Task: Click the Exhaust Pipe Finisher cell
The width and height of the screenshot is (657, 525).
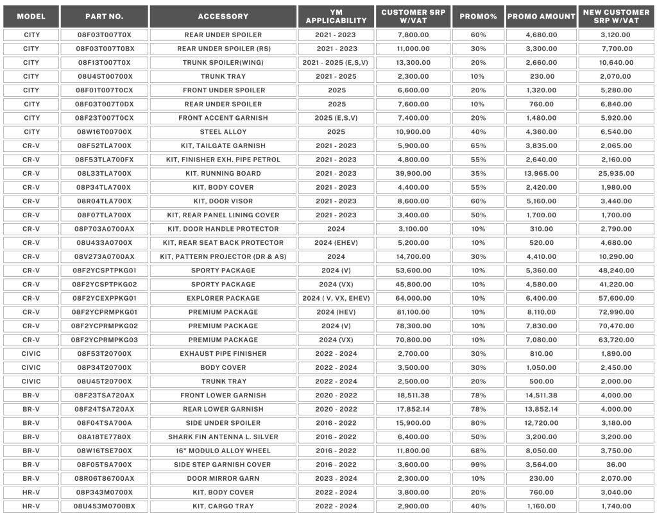Action: click(223, 354)
